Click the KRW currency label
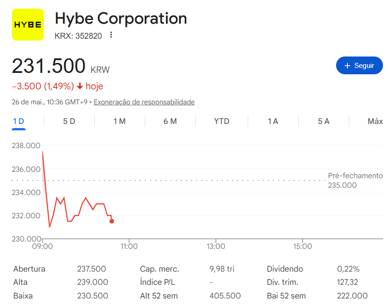The width and height of the screenshot is (388, 304). pyautogui.click(x=100, y=70)
